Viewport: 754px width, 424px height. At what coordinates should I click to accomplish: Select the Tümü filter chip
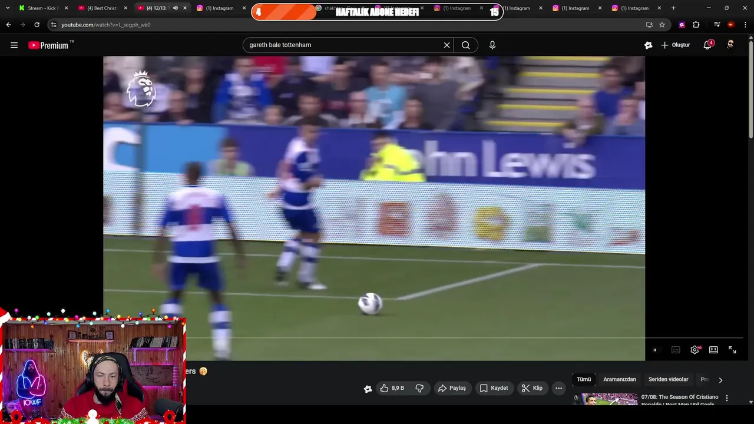pyautogui.click(x=584, y=379)
